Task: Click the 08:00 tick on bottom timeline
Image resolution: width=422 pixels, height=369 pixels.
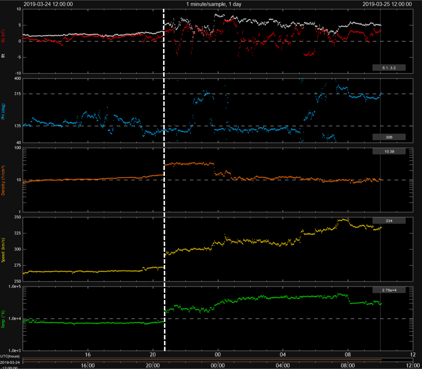Action: pos(348,365)
